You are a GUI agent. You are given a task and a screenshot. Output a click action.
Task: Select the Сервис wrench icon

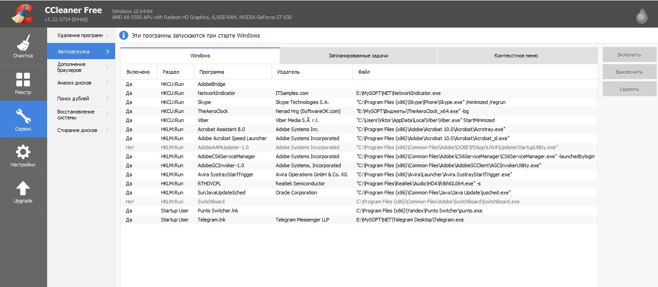(23, 117)
